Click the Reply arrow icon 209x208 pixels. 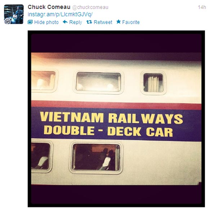click(65, 22)
